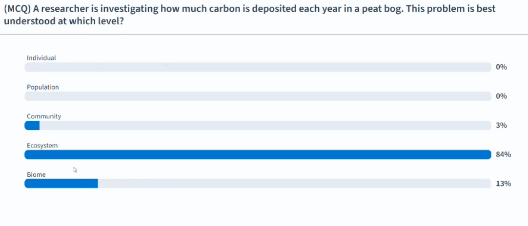Select the Individual answer label
528x226 pixels.
(x=41, y=58)
